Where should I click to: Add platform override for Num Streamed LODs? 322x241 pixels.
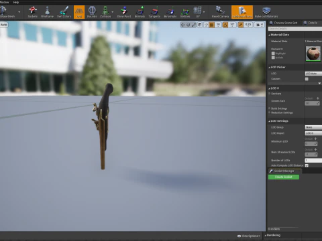click(x=315, y=149)
